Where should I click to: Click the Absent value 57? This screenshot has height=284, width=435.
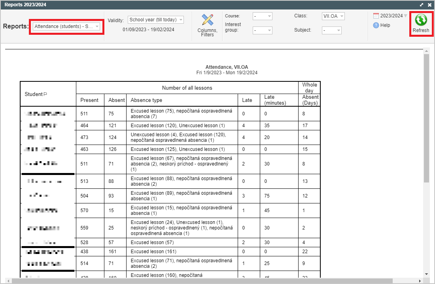(x=111, y=243)
